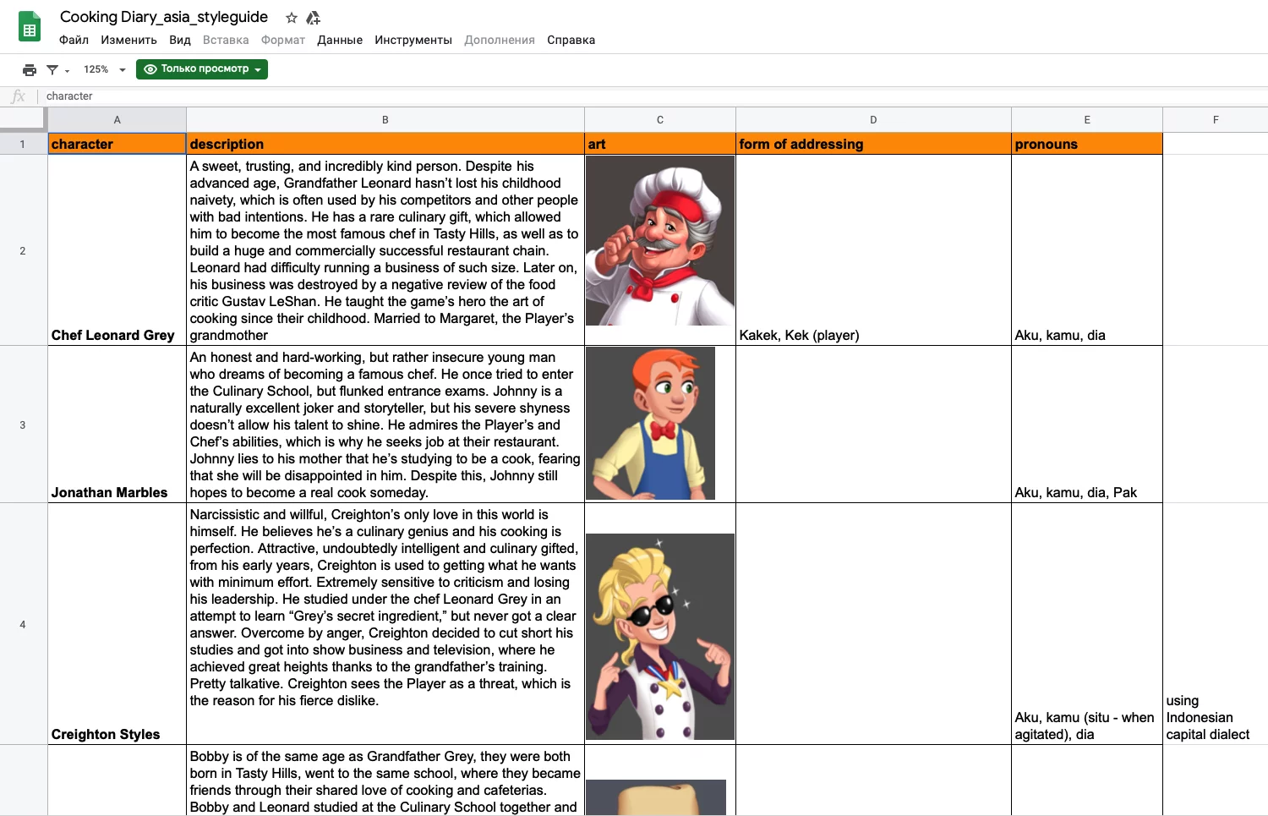Select the 'description' header cell
The height and width of the screenshot is (816, 1268).
[385, 144]
